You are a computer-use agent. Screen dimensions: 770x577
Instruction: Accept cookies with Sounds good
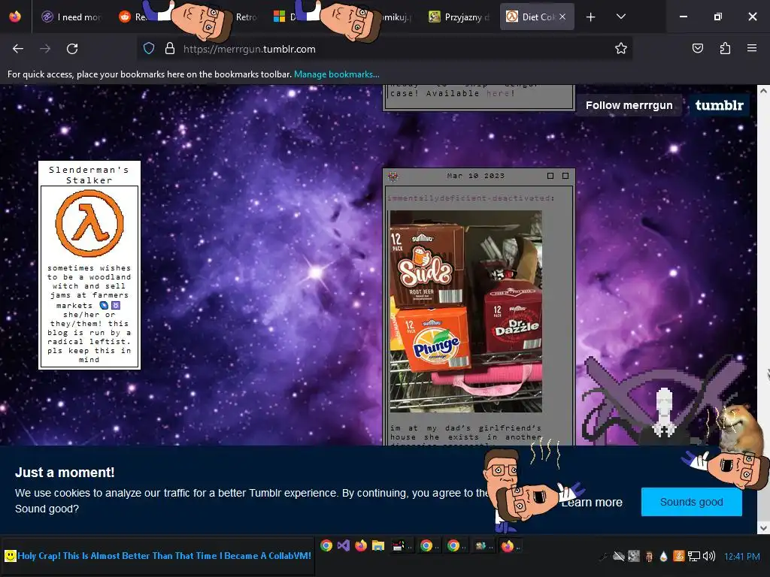[x=692, y=502]
